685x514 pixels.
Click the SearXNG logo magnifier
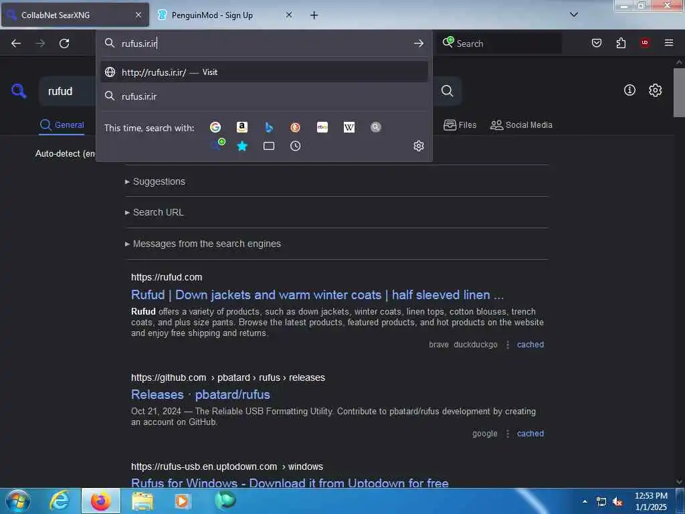(x=19, y=91)
